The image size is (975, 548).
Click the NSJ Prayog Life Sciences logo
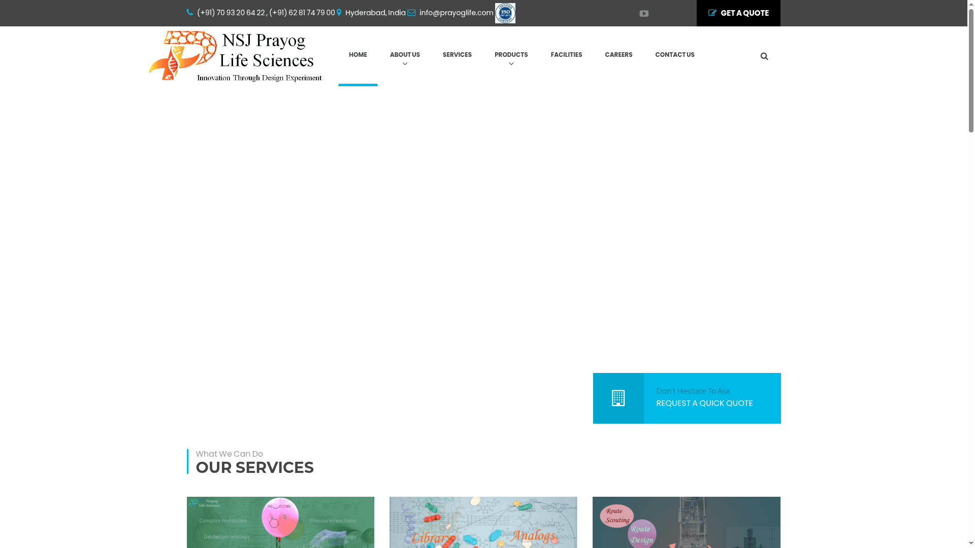pos(235,56)
